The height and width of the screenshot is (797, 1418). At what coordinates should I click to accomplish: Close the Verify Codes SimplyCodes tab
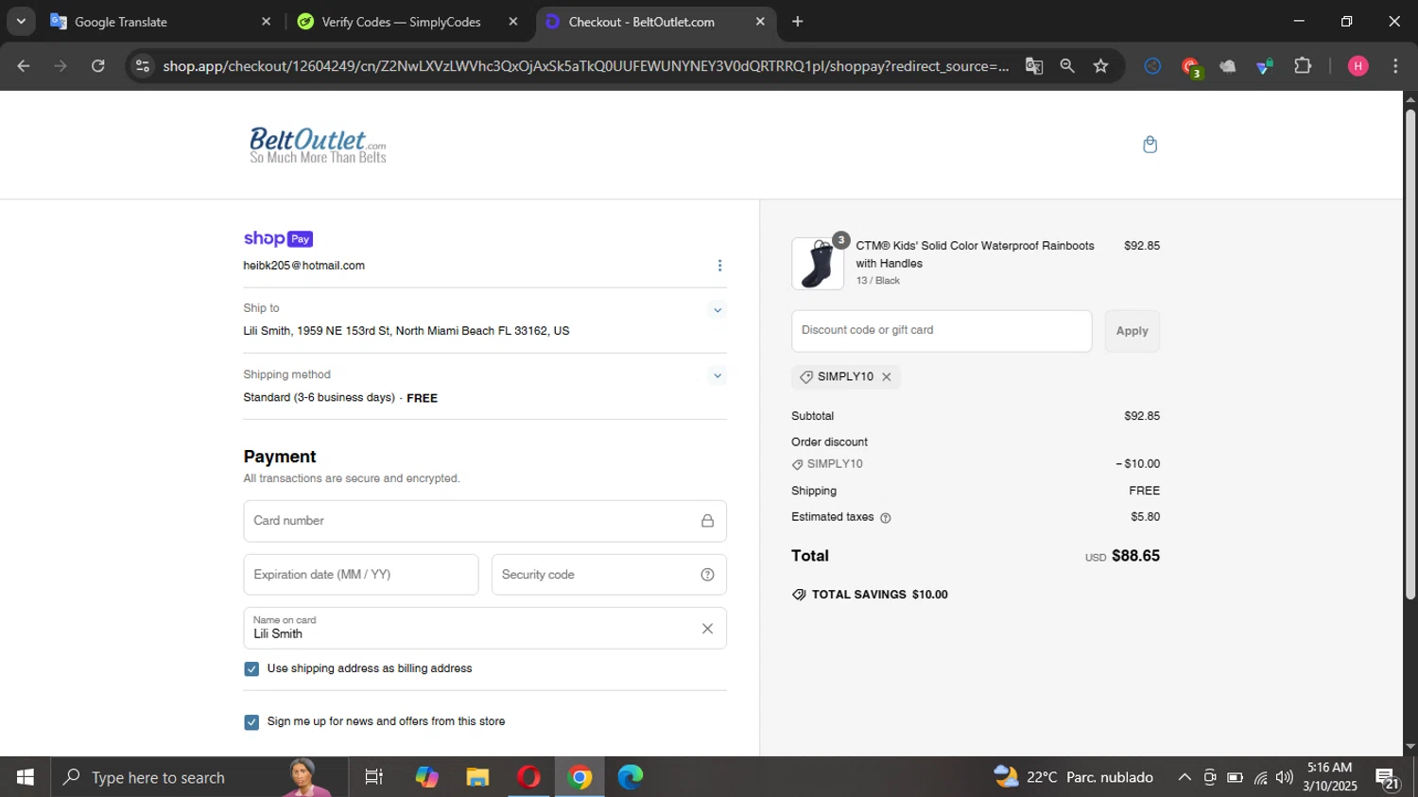[513, 22]
